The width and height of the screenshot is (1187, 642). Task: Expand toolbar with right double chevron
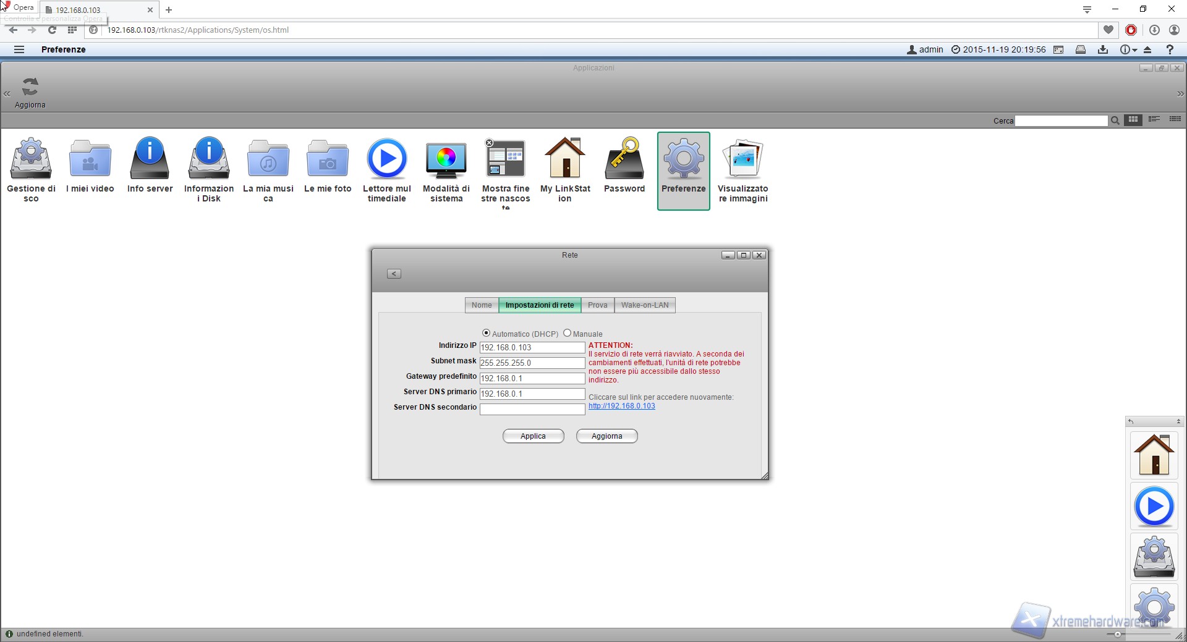(x=1180, y=94)
